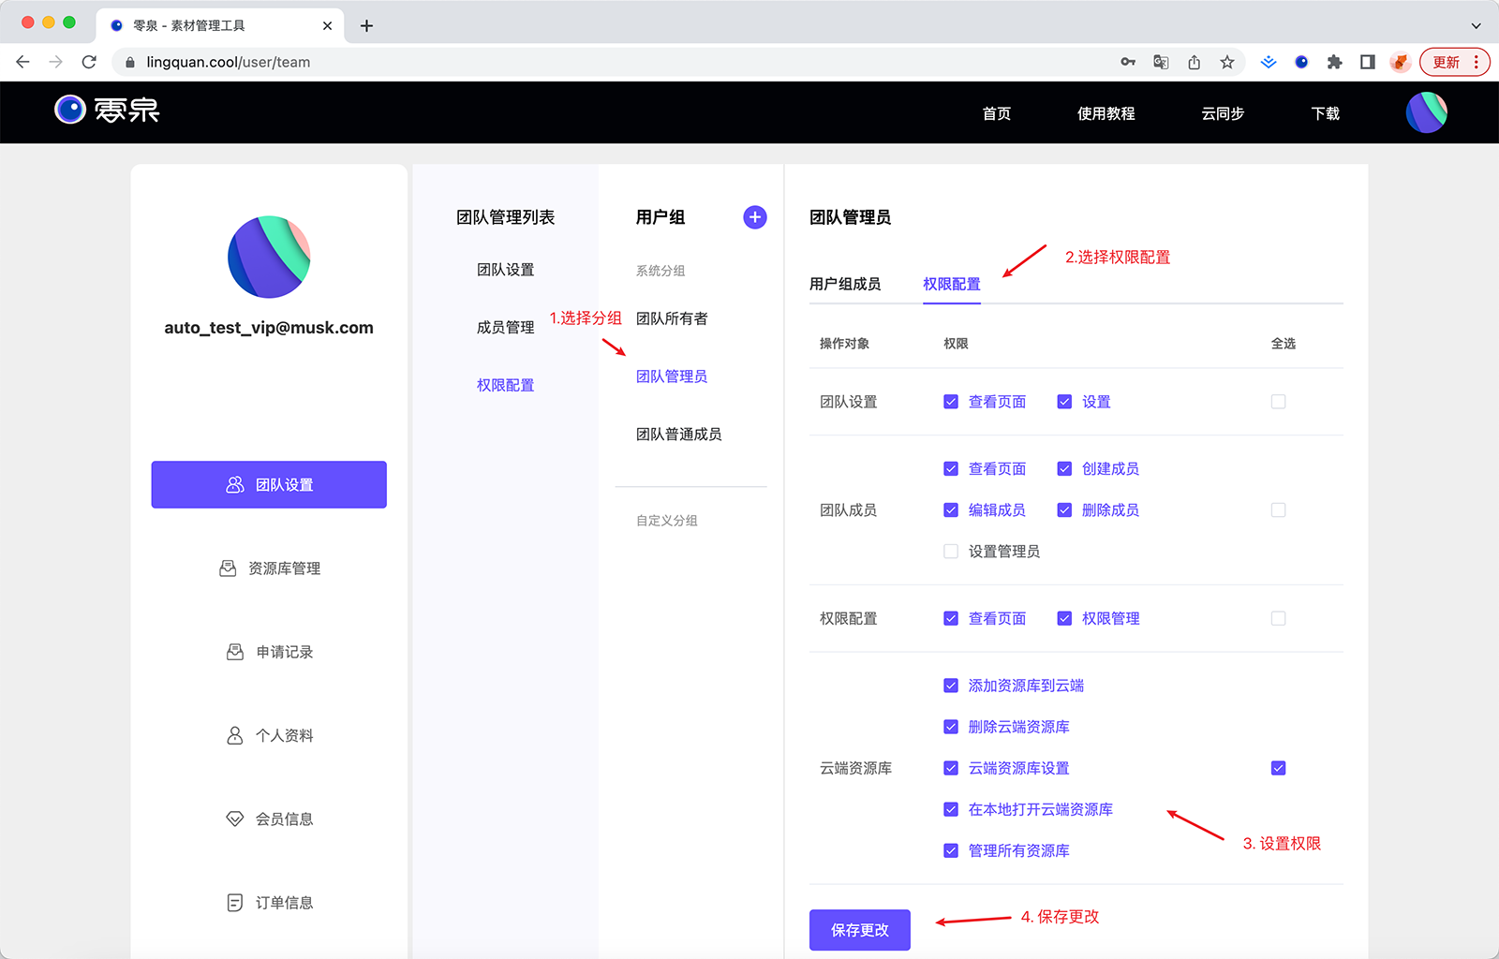Uncheck the 删除成员 permission
The image size is (1499, 959).
pos(1064,510)
